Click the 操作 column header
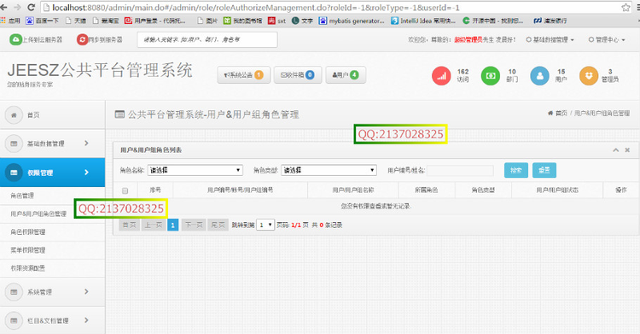The width and height of the screenshot is (640, 334). pyautogui.click(x=621, y=190)
